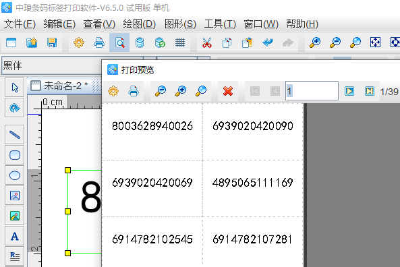
Task: Click the printer icon in print preview
Action: click(134, 91)
